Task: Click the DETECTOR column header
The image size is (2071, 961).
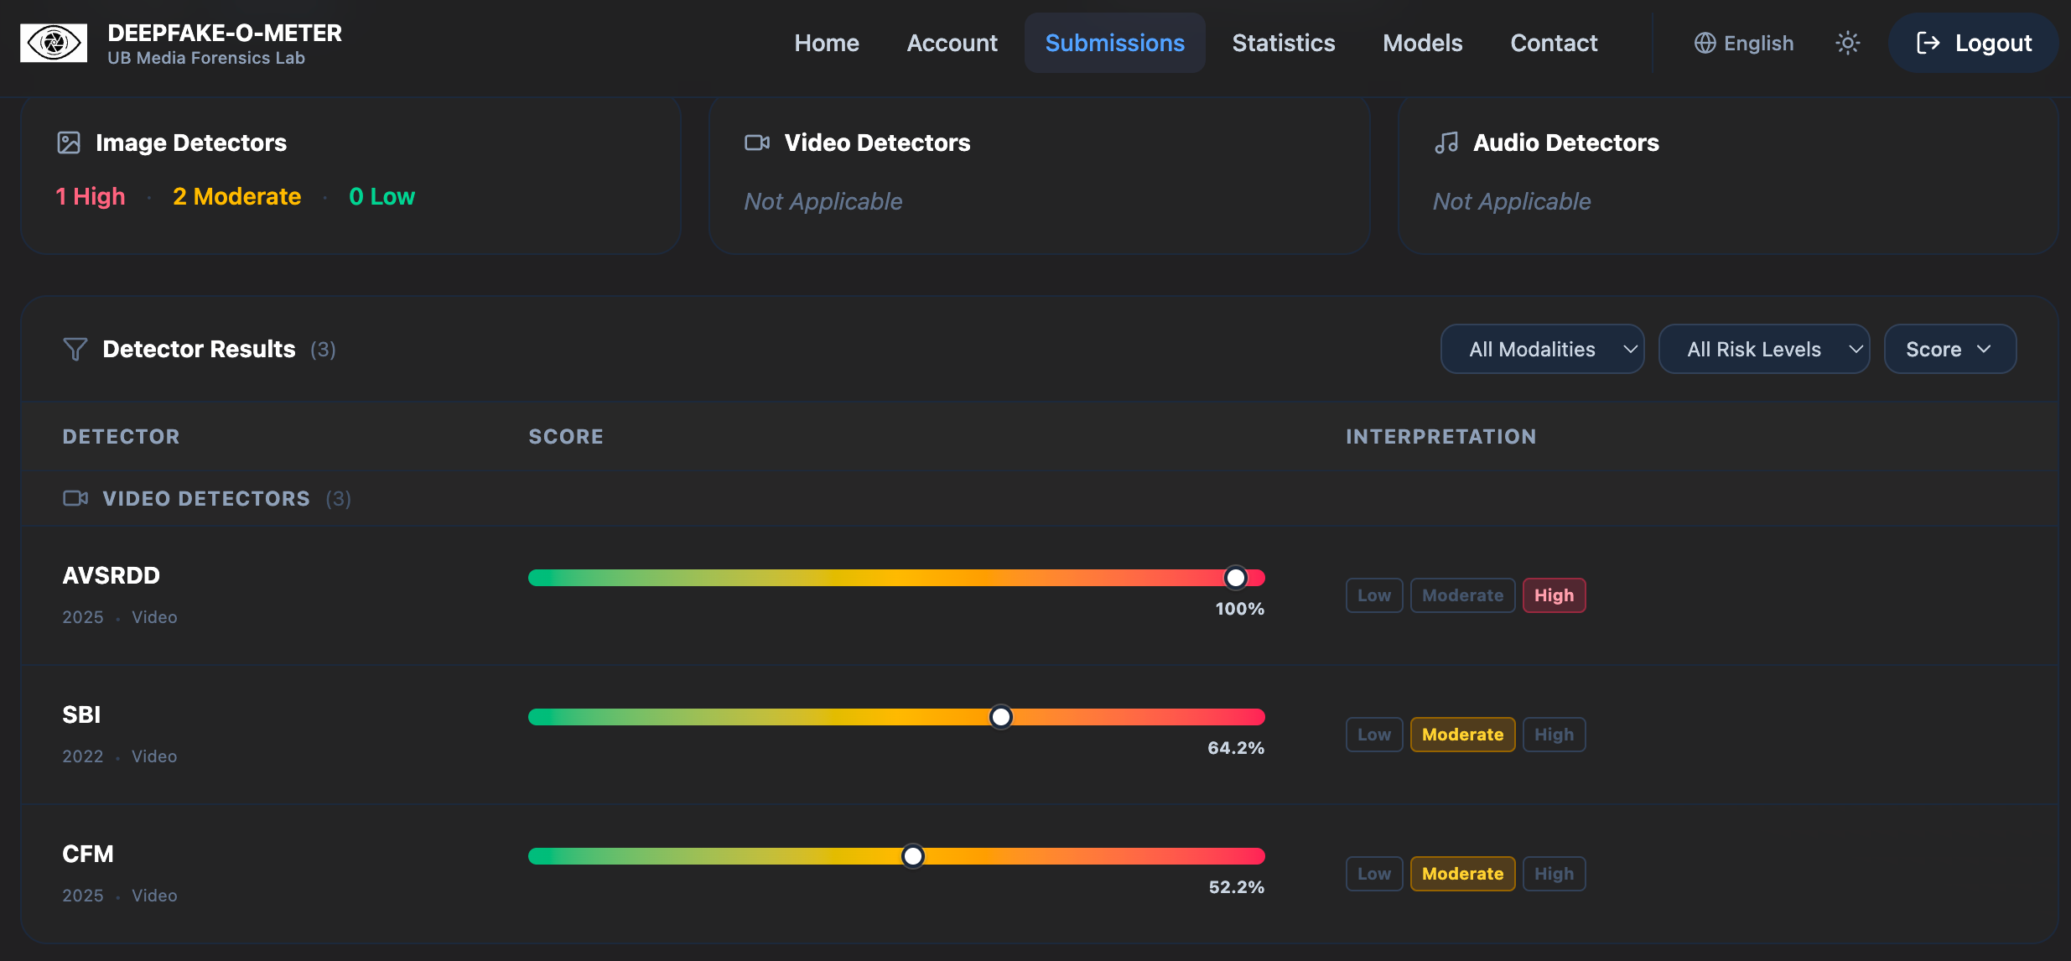Action: (121, 437)
